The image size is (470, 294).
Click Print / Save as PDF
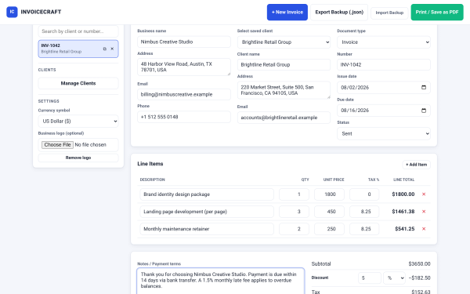click(437, 13)
